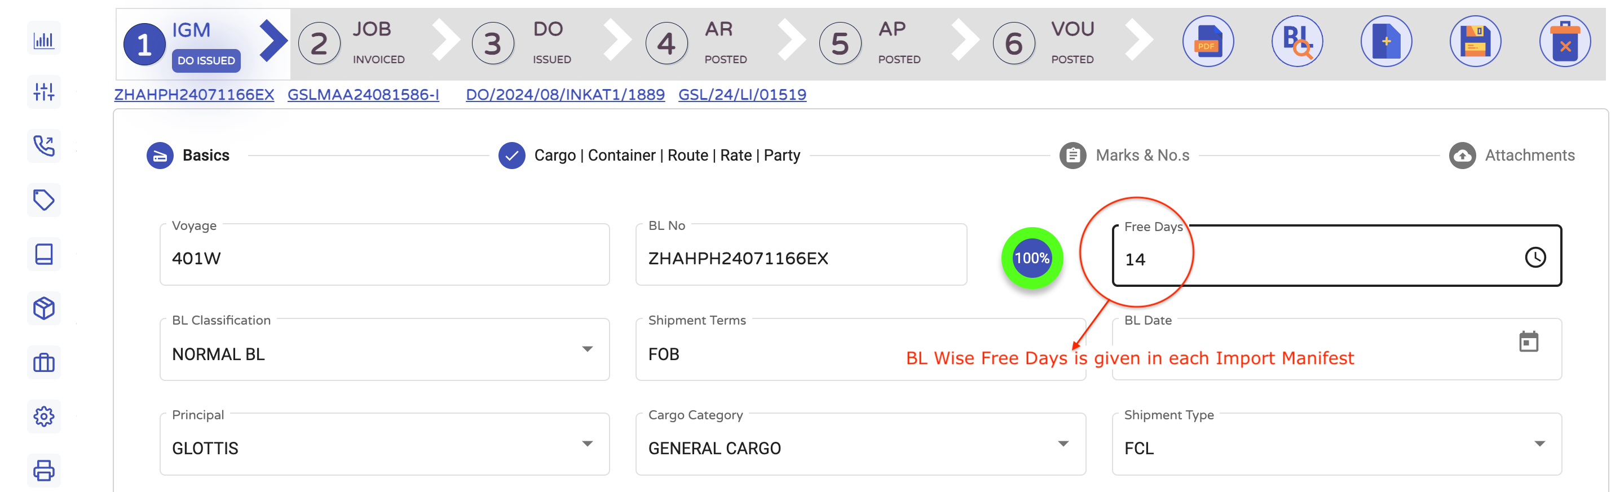Expand the Cargo Category dropdown

1062,444
